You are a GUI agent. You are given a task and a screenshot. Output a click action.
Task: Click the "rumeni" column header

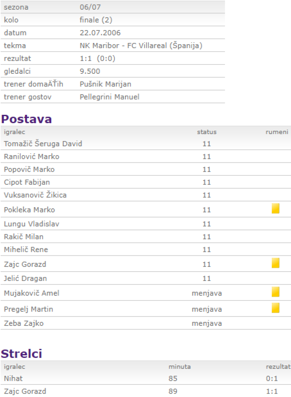point(277,132)
